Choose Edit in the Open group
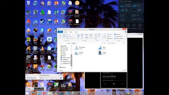169x95 pixels. (109, 36)
